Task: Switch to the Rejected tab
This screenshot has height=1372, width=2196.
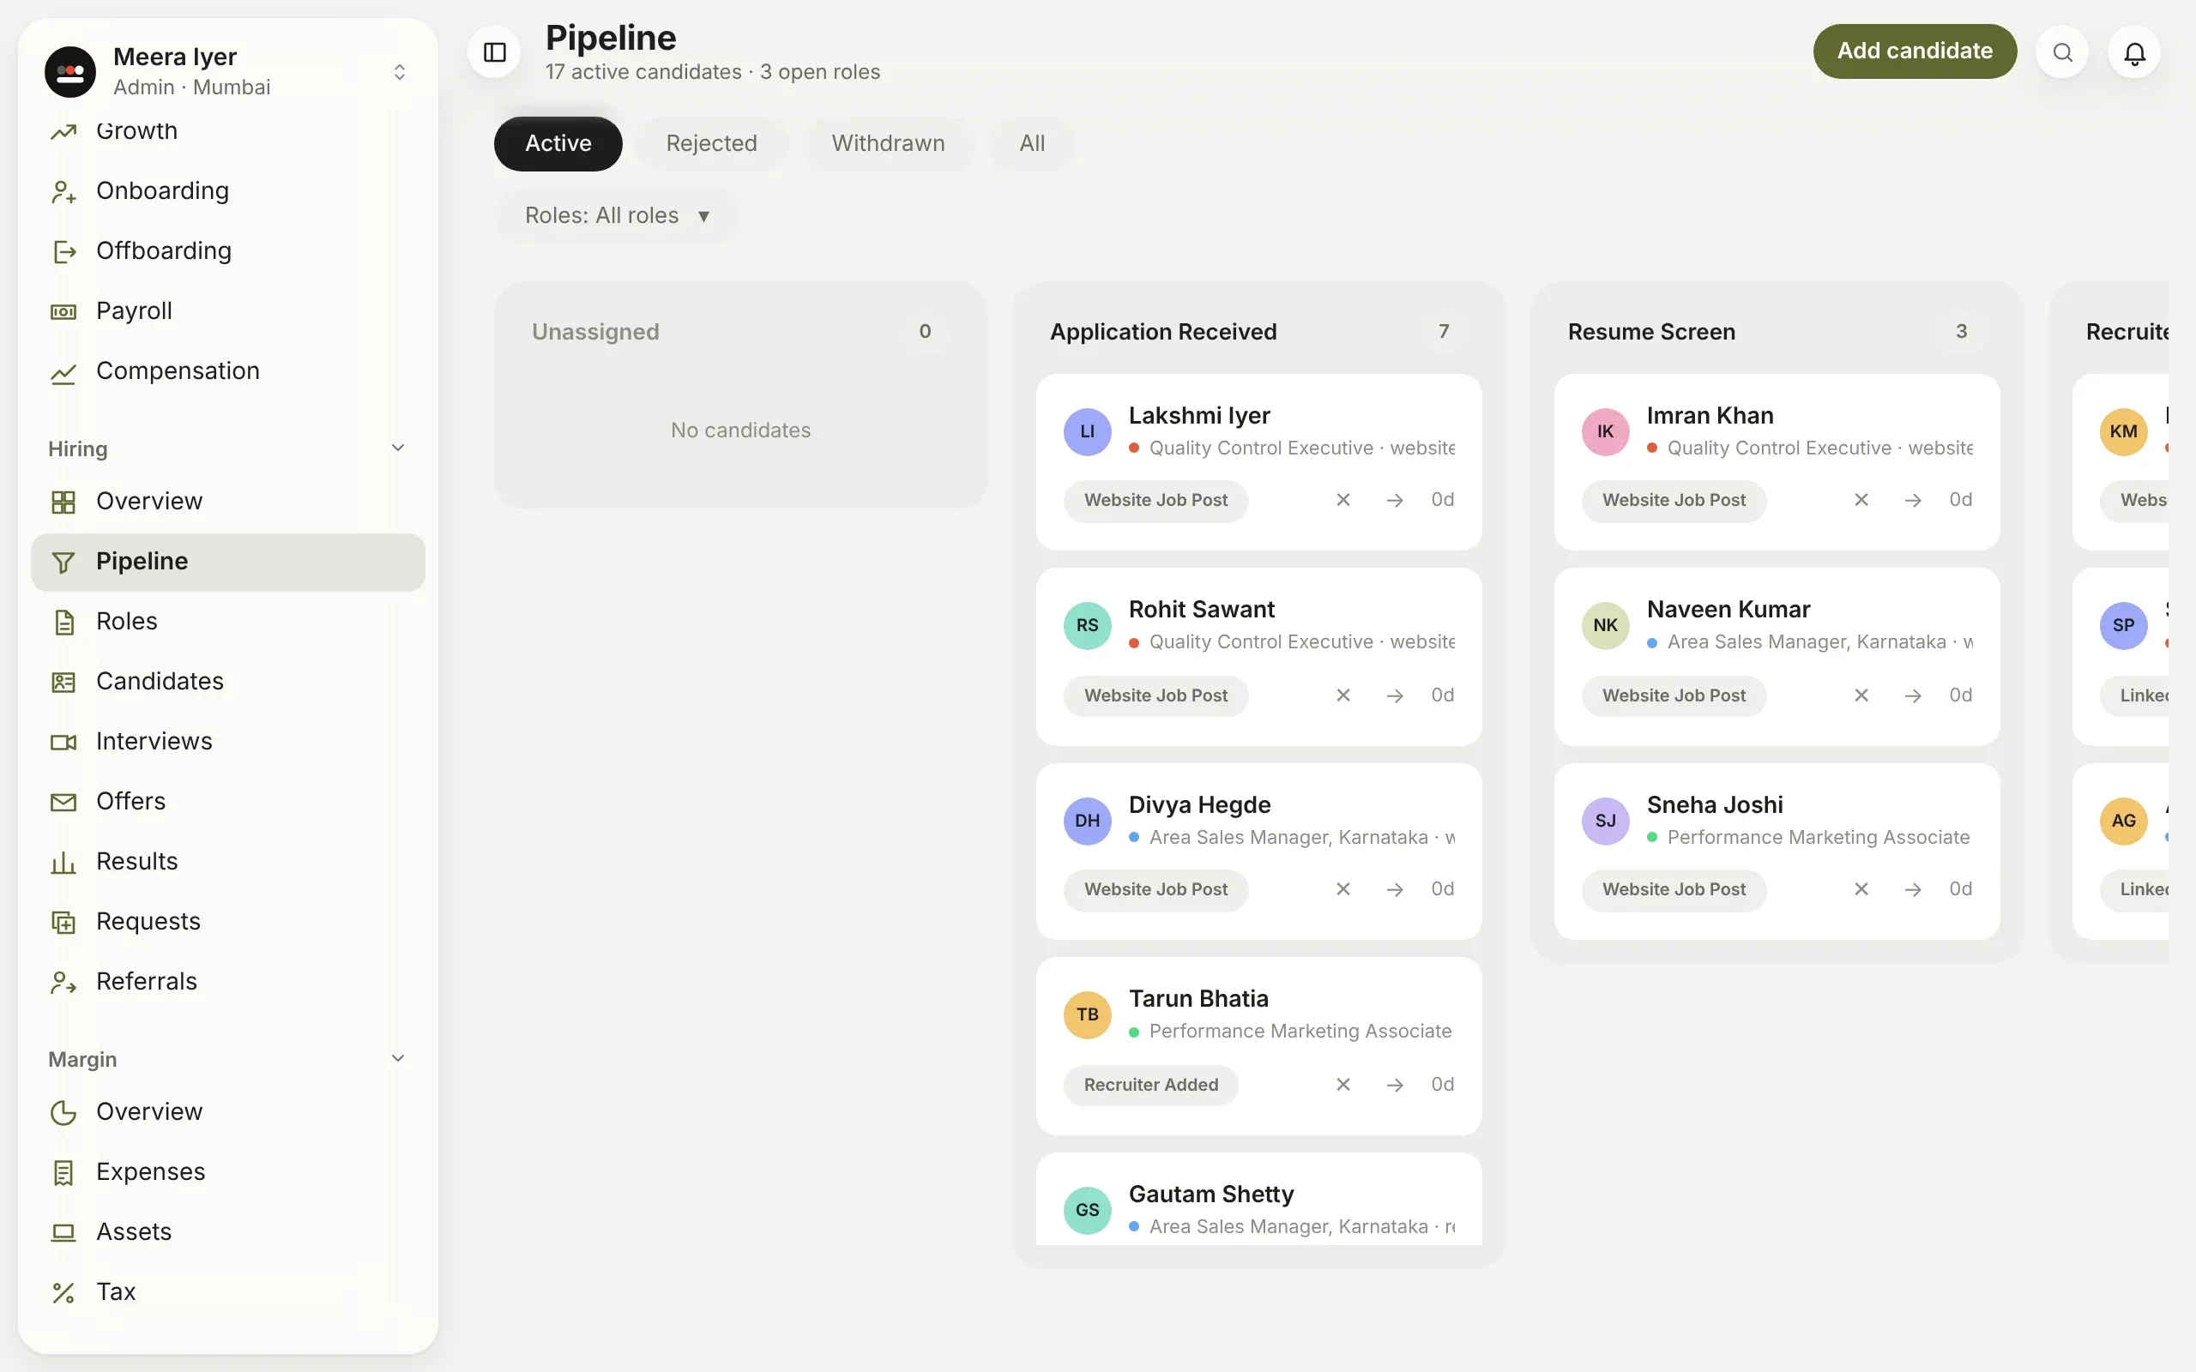Action: pos(711,143)
